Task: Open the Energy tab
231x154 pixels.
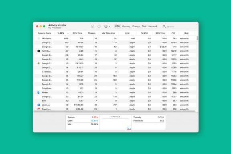Action: tap(136, 26)
